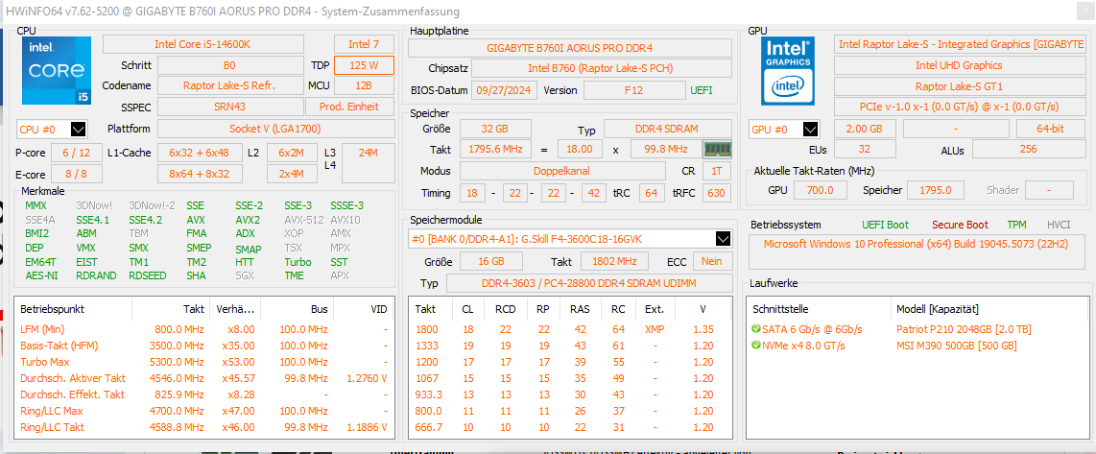Click the Intel UHD Graphics name field

tap(959, 65)
